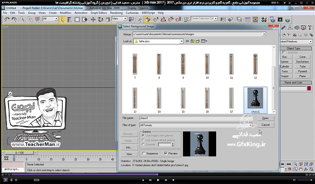Click the file list vertical scrollbar
Viewport: 315px width, 184px height.
[274, 79]
